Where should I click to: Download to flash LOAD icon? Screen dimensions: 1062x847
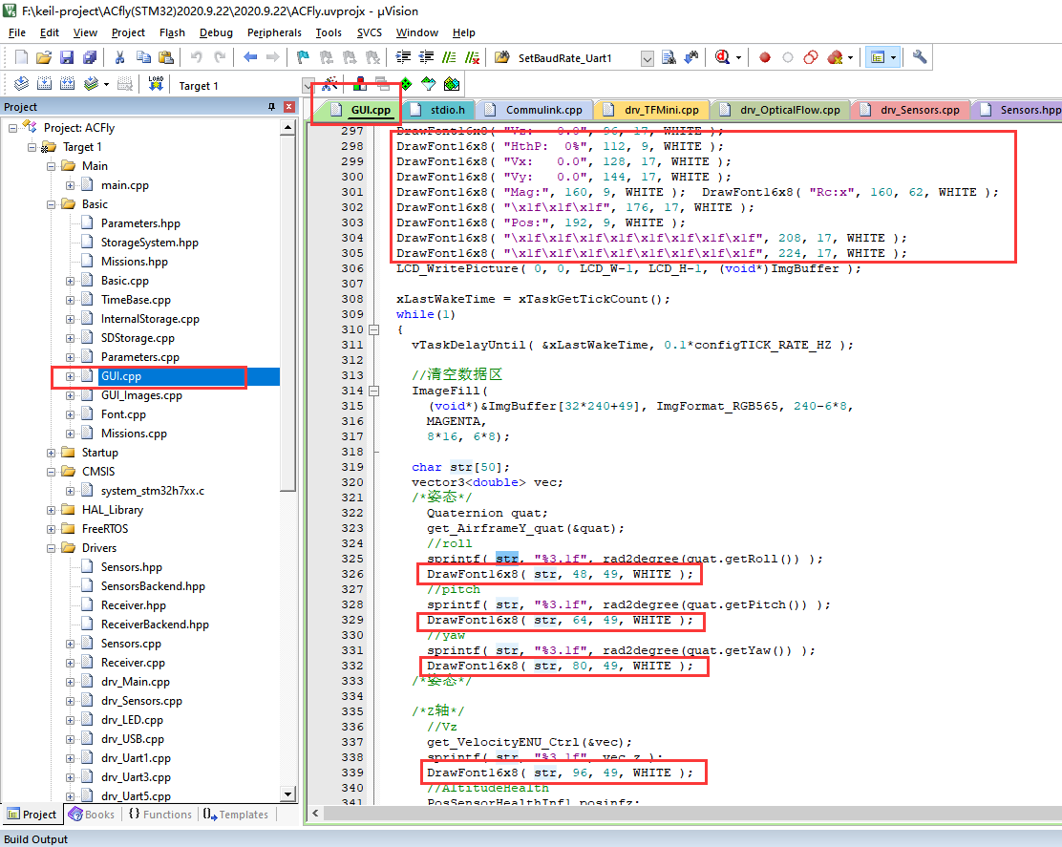pyautogui.click(x=156, y=84)
